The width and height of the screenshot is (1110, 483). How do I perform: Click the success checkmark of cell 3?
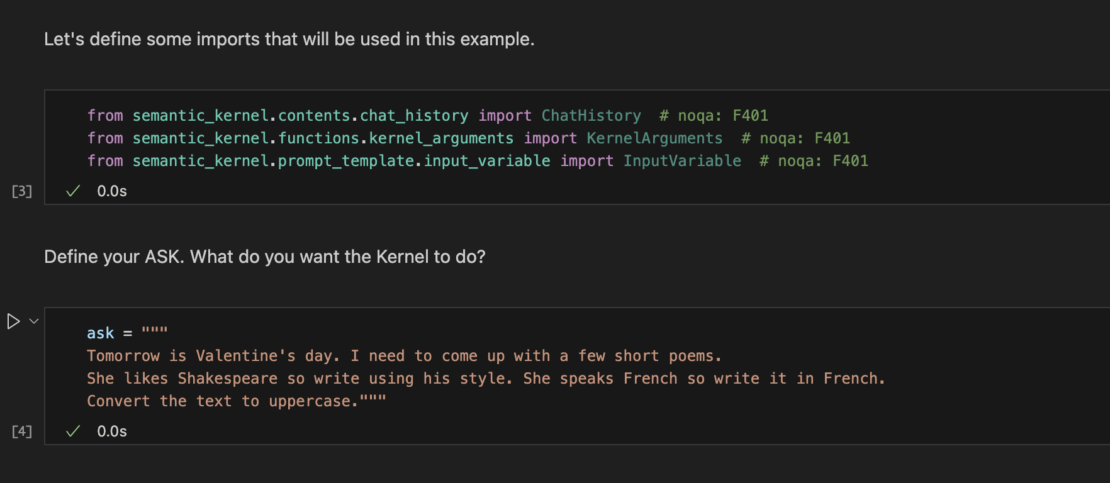pyautogui.click(x=73, y=191)
